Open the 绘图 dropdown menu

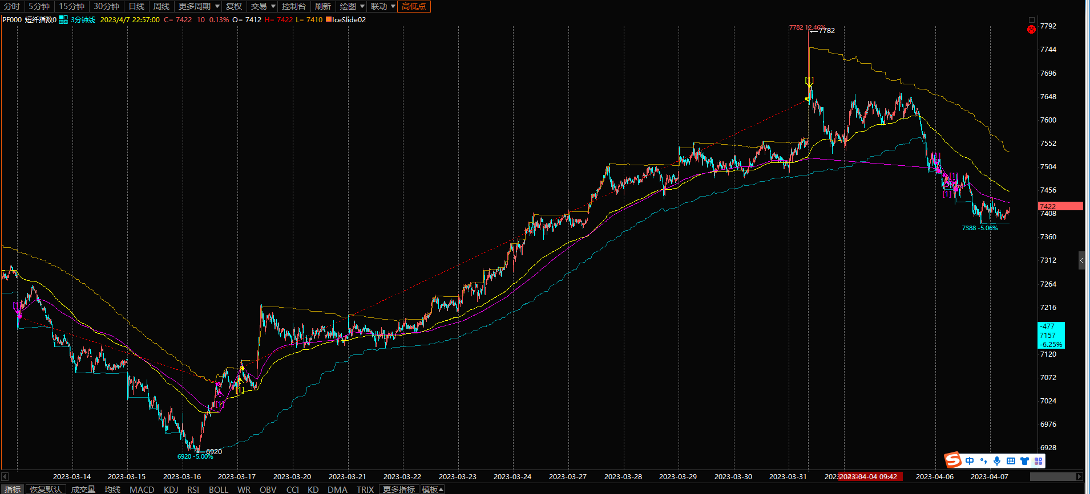352,6
